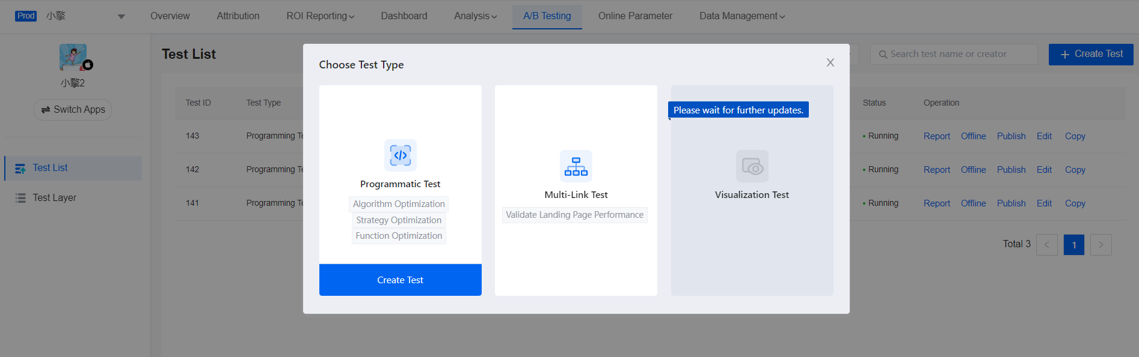Click the plus icon on Create Test button

pos(1064,55)
